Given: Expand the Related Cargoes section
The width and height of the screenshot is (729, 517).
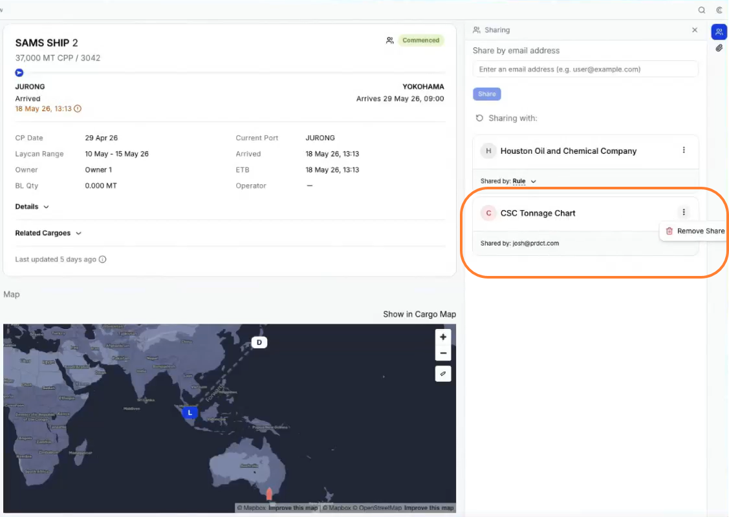Looking at the screenshot, I should pyautogui.click(x=49, y=233).
